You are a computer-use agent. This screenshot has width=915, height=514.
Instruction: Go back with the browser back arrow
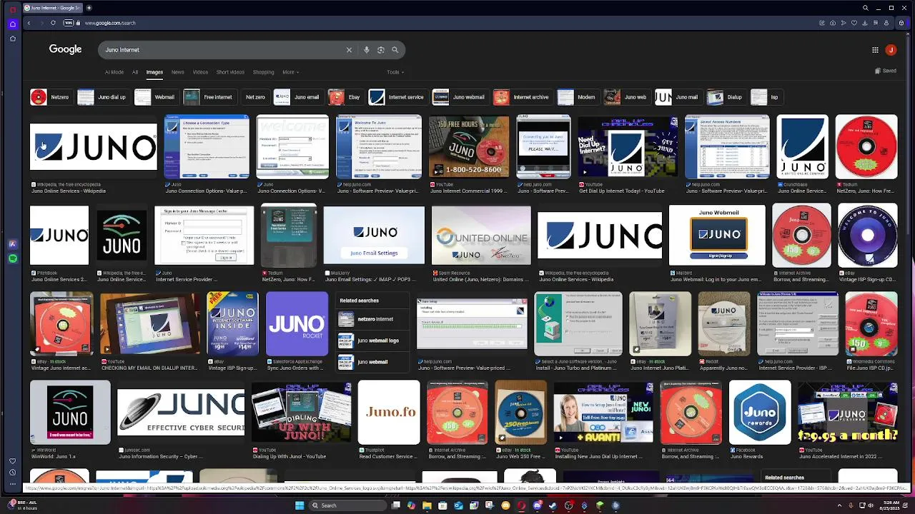click(x=29, y=23)
